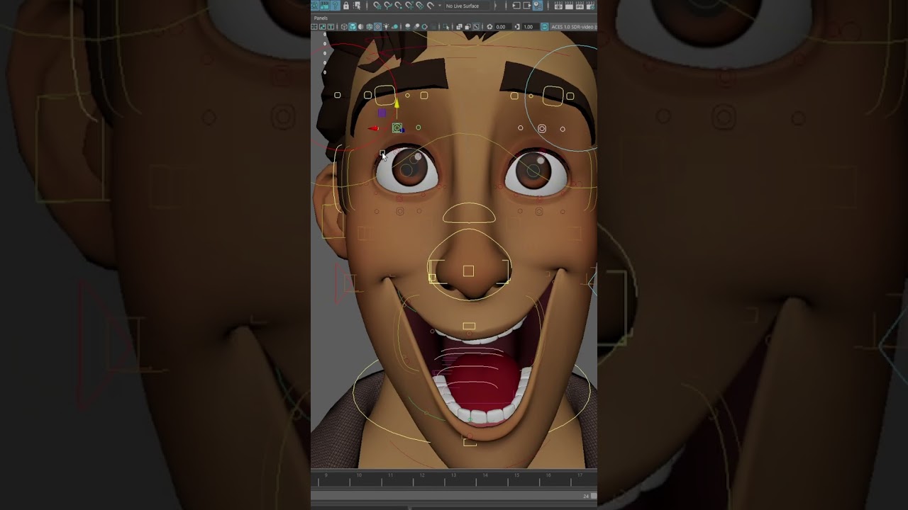
Task: Toggle the construction history icon
Action: click(x=538, y=6)
